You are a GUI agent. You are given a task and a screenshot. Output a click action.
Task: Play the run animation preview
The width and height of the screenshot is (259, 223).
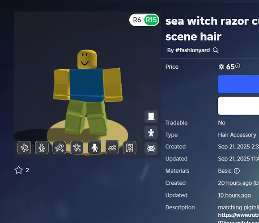coord(24,148)
